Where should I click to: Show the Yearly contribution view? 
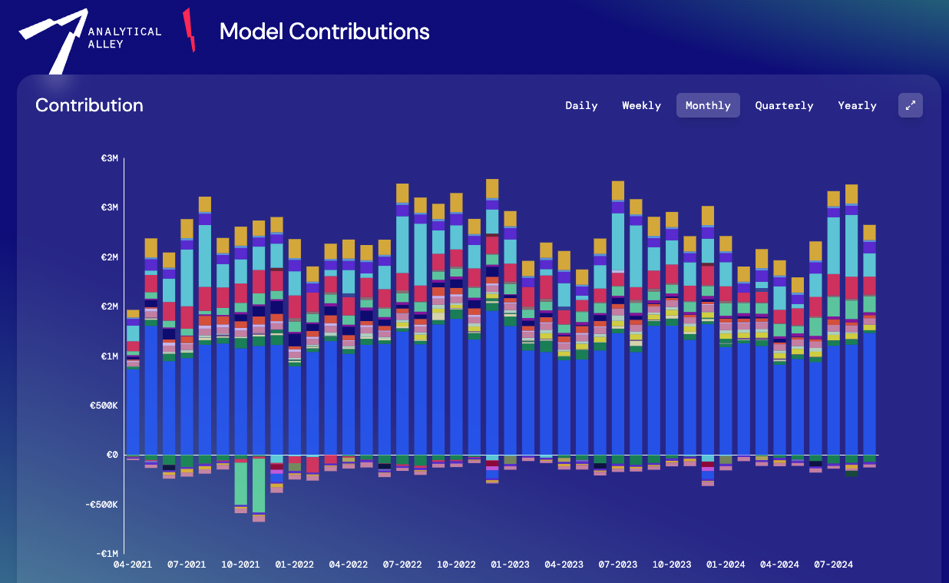point(857,105)
